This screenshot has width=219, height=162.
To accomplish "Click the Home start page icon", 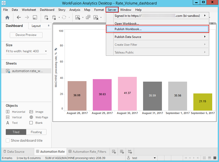I will [7, 17].
